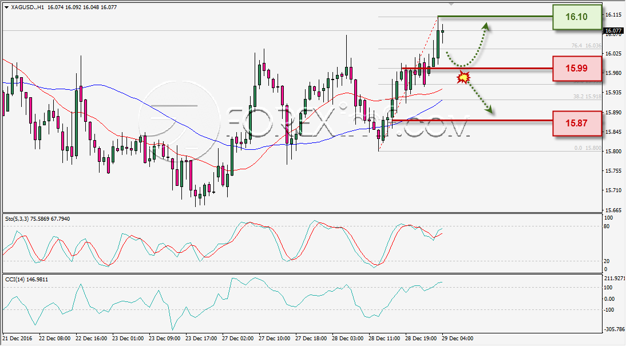Click the 23 Dec 01:00 time label
This screenshot has height=346, width=626.
128,339
